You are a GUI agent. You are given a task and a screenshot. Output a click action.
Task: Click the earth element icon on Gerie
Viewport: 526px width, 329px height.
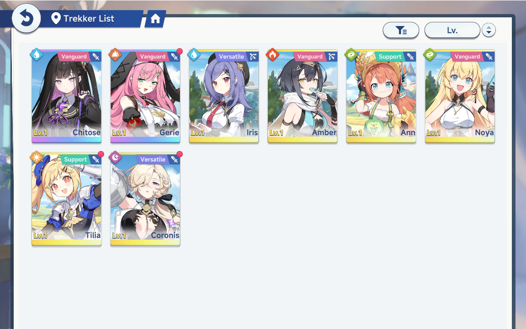[x=115, y=55]
